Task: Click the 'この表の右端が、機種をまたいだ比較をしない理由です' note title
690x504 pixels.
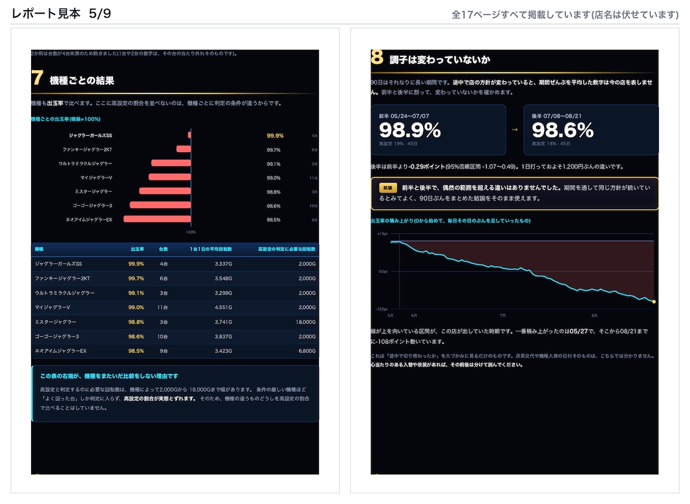Action: (x=109, y=376)
